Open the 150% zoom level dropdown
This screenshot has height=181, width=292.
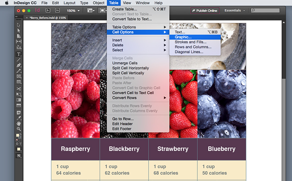(x=73, y=10)
